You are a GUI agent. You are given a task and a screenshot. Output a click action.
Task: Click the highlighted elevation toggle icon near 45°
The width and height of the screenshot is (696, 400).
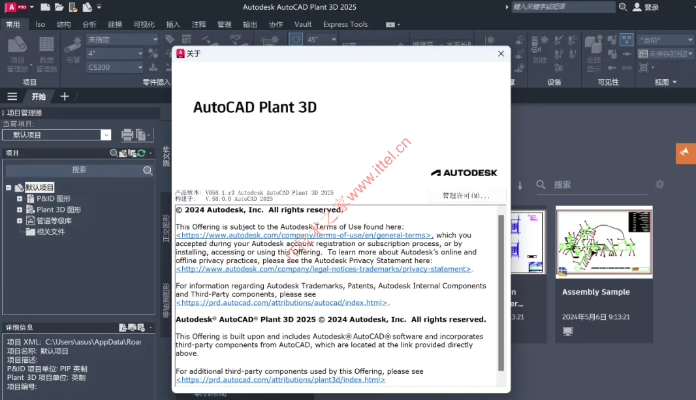click(296, 39)
